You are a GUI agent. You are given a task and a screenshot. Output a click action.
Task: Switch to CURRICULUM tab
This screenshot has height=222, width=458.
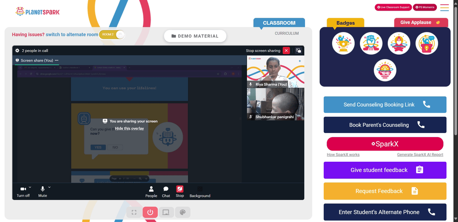point(287,33)
